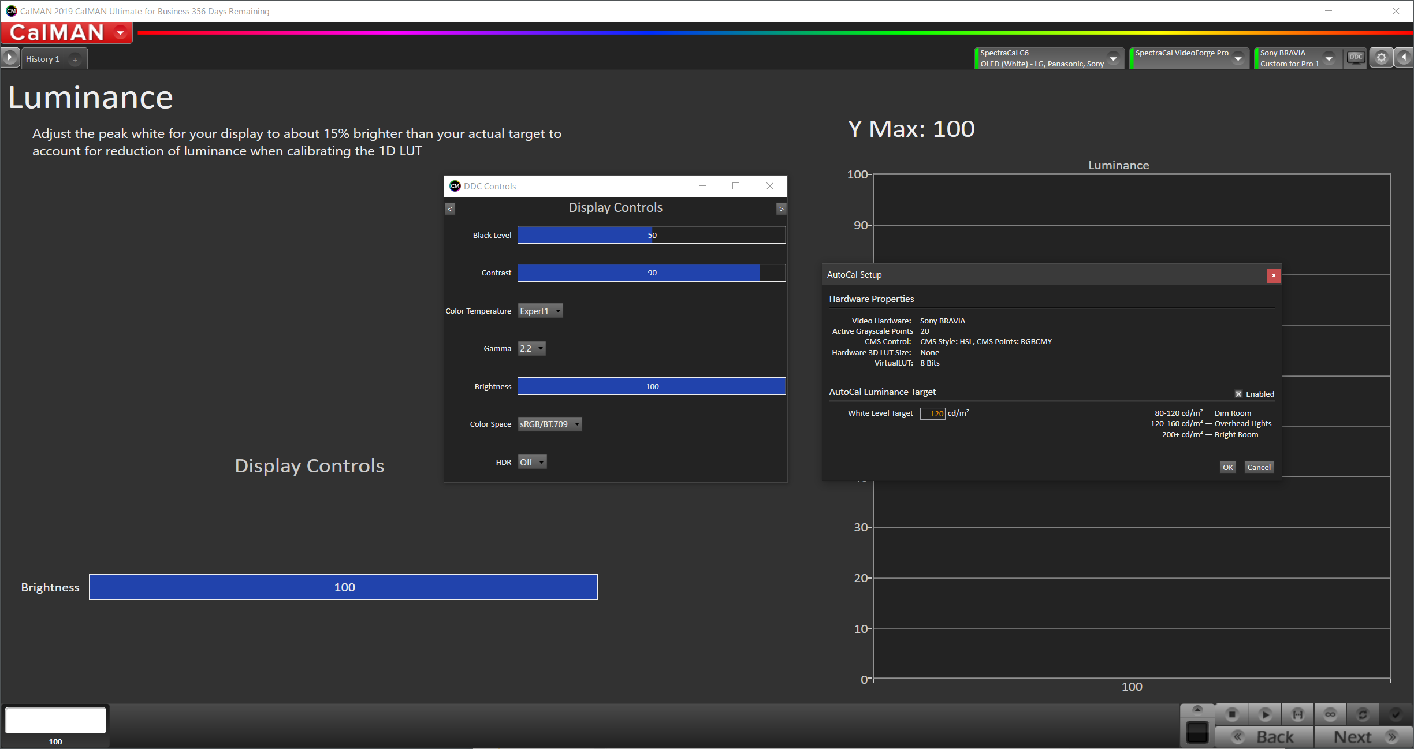1414x749 pixels.
Task: Click the large Brightness bar on Luminance page
Action: (344, 587)
